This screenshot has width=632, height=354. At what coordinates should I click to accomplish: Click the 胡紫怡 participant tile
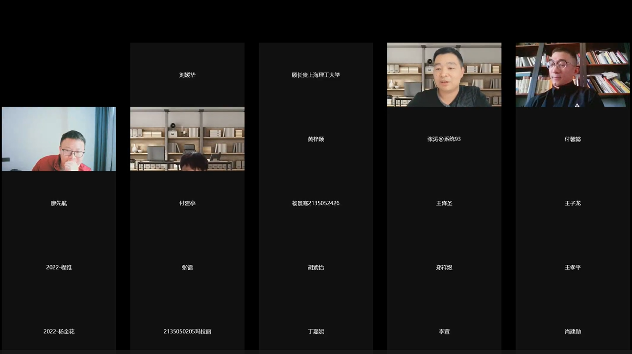click(x=316, y=267)
